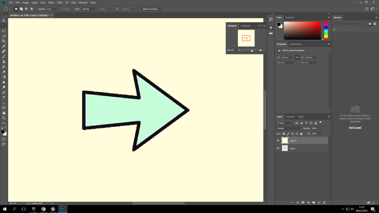This screenshot has width=379, height=213.
Task: Select the Horizontal Type tool
Action: pos(4,98)
